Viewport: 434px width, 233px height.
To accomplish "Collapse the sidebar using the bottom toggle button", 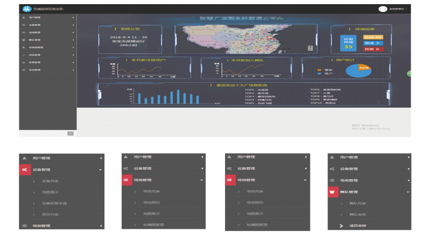I will (x=71, y=134).
